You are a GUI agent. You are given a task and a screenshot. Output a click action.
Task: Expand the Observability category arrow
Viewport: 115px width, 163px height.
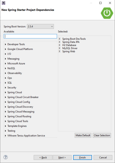point(5,73)
